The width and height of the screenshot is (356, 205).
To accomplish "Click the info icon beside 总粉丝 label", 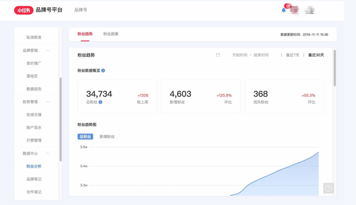I will tap(101, 102).
